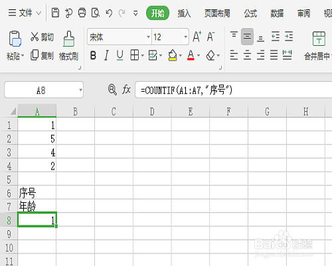The width and height of the screenshot is (332, 266).
Task: Click the Name Box showing A8
Action: 41,90
